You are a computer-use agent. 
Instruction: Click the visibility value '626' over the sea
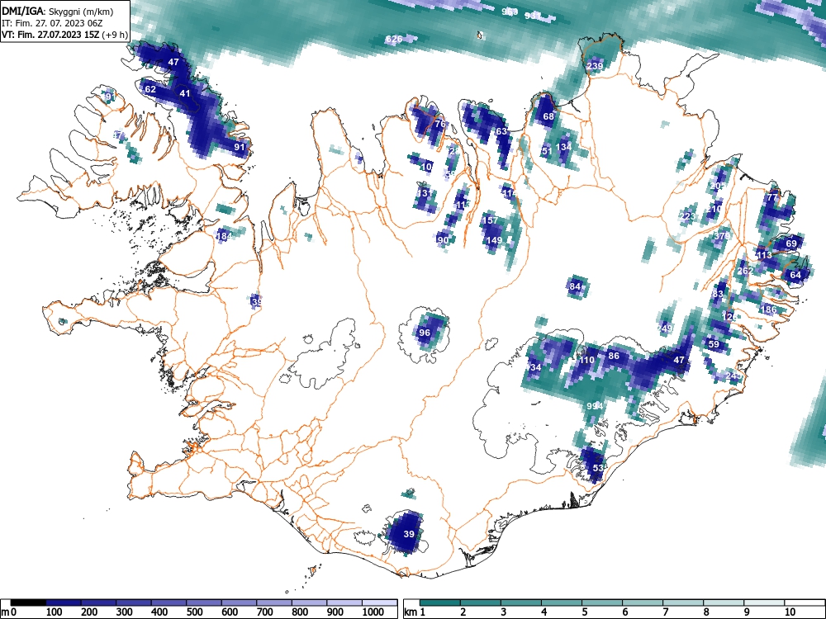click(x=394, y=39)
